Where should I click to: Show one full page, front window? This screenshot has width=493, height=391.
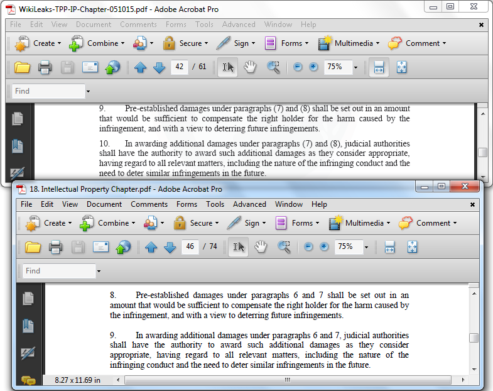point(412,247)
